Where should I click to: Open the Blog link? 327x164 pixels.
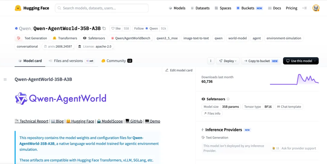pyautogui.click(x=57, y=121)
